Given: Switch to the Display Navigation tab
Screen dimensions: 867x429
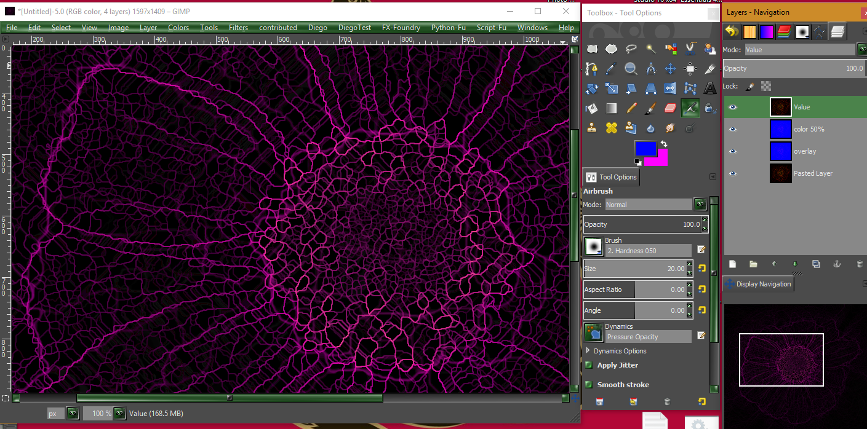Looking at the screenshot, I should (757, 284).
